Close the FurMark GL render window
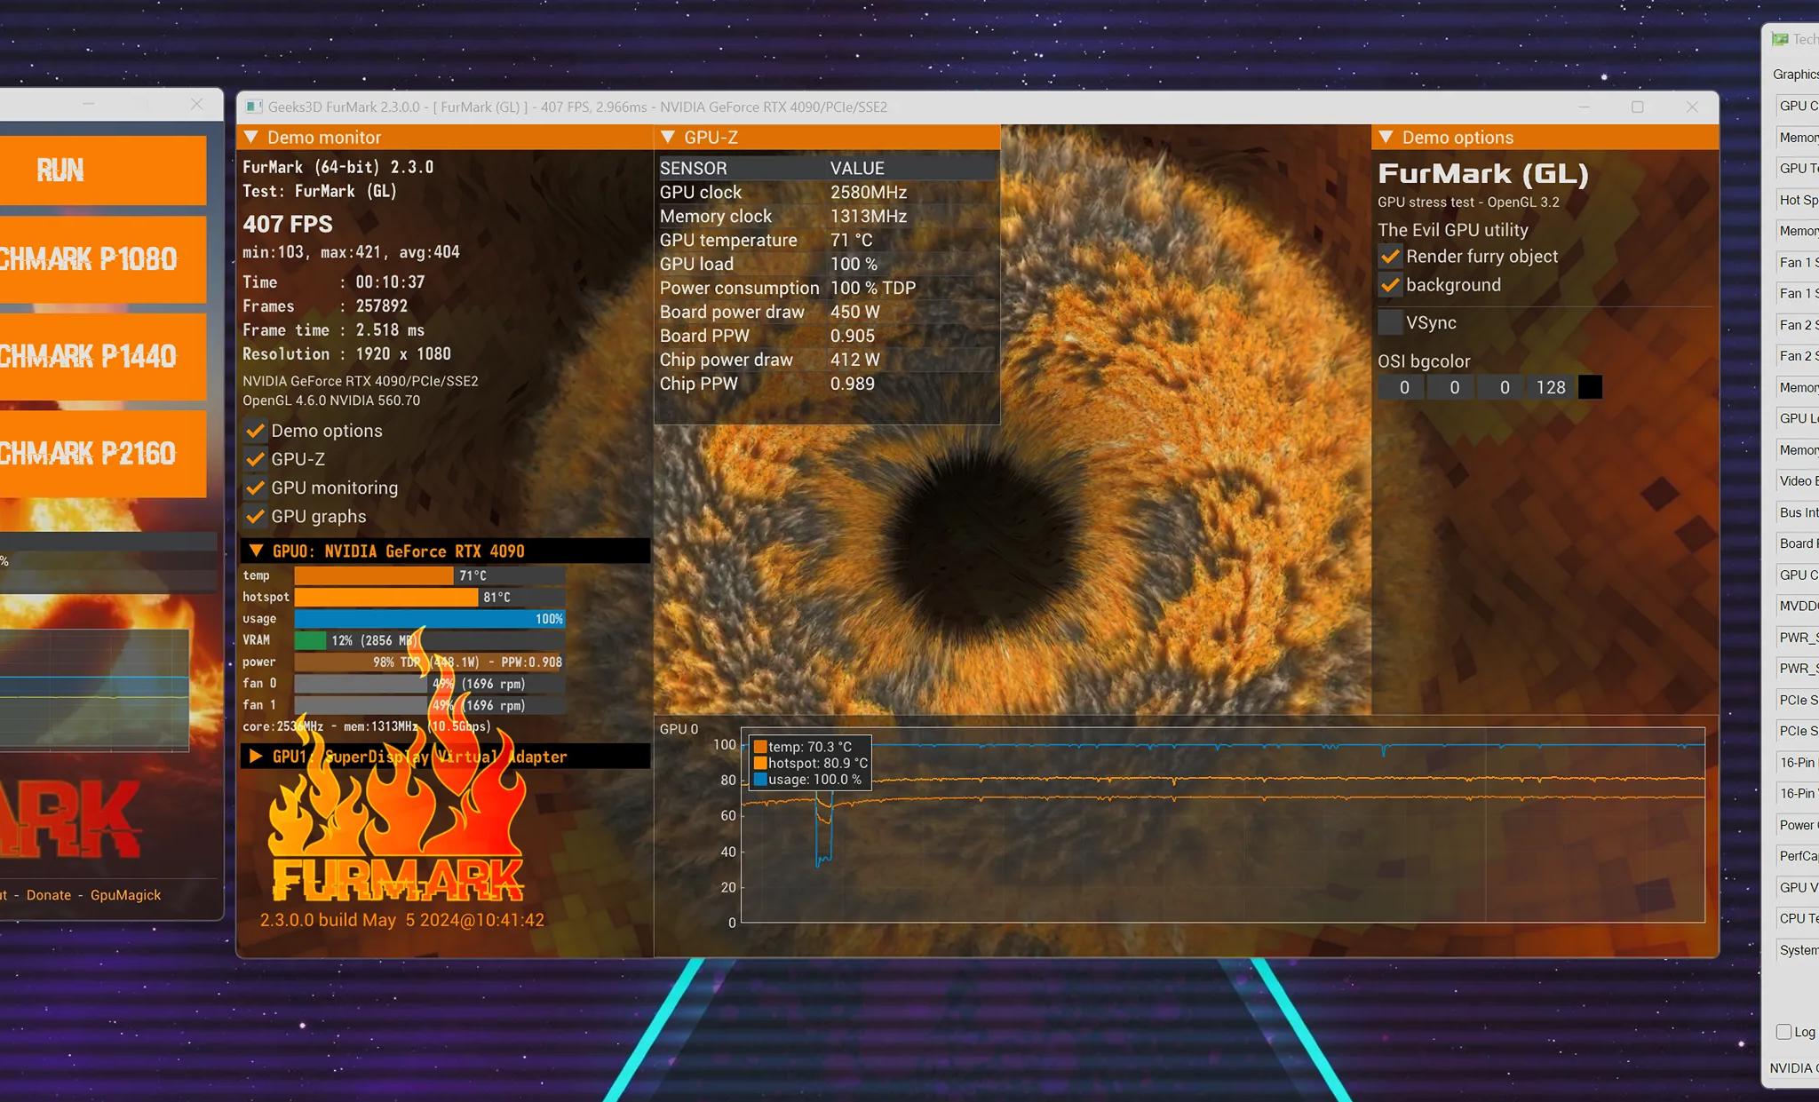 [1692, 107]
